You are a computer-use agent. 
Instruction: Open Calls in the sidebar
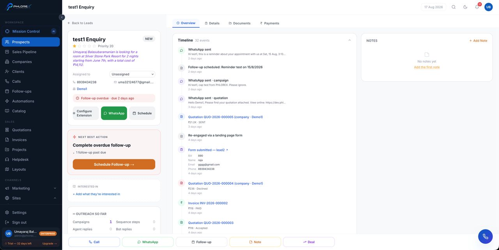point(31,81)
